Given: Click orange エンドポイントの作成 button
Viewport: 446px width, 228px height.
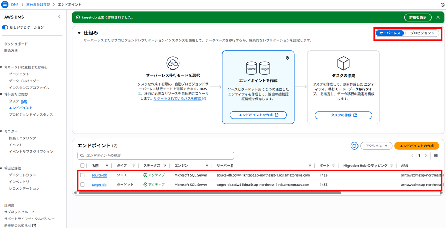Looking at the screenshot, I should tap(417, 146).
